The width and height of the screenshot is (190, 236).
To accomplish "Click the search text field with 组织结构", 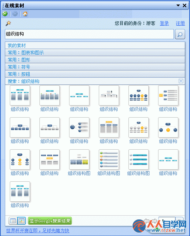I will point(89,34).
